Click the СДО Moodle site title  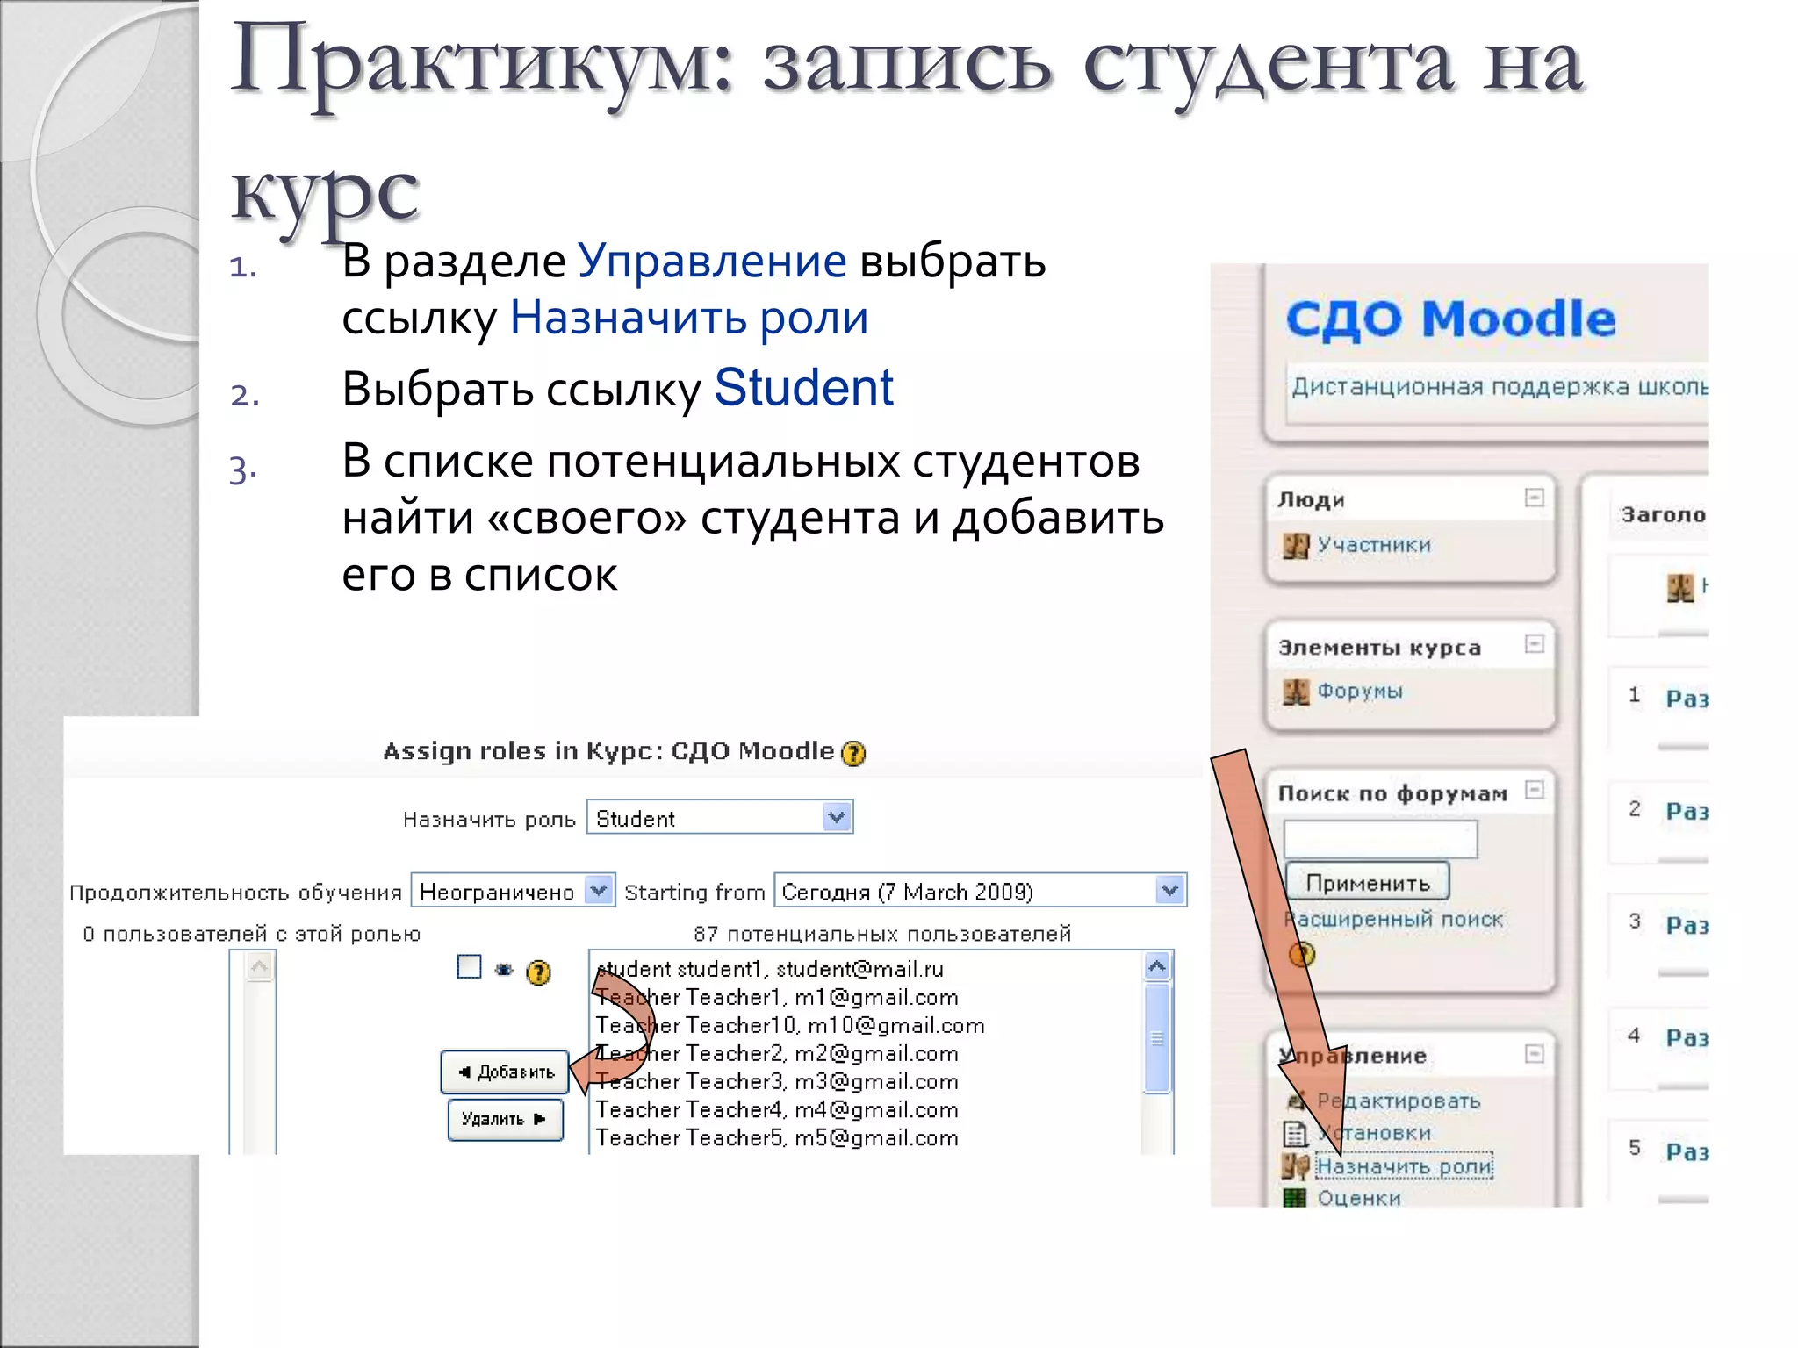1450,319
